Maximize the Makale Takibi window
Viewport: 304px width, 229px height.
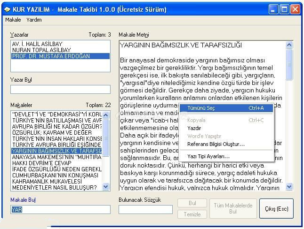[284, 9]
